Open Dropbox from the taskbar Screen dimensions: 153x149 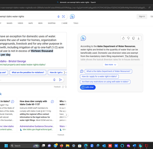116,146
